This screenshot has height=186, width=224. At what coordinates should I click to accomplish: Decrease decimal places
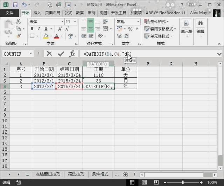coord(126,36)
